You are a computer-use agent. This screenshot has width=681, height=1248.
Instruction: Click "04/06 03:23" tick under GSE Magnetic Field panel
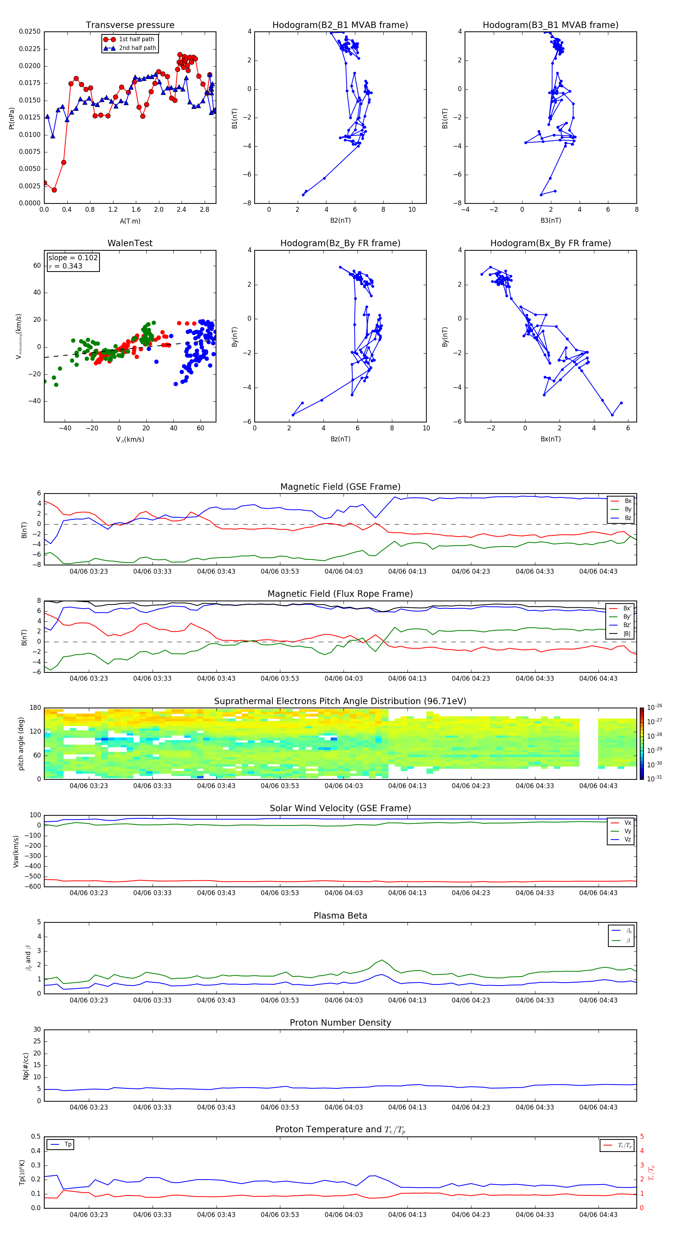pos(89,572)
